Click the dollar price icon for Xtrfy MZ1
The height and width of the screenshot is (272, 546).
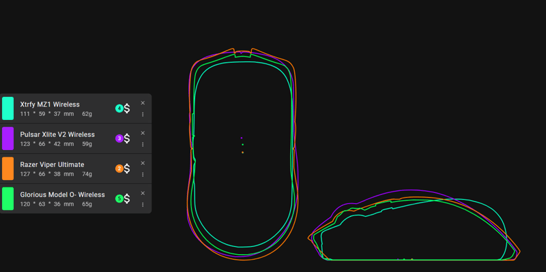[127, 108]
